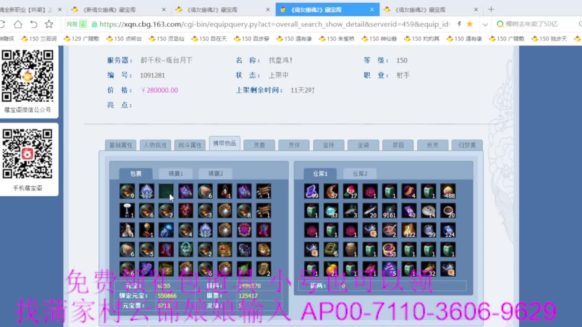Select the golden goblet item in the bag
Screen dimensions: 582x327
[x=147, y=230]
